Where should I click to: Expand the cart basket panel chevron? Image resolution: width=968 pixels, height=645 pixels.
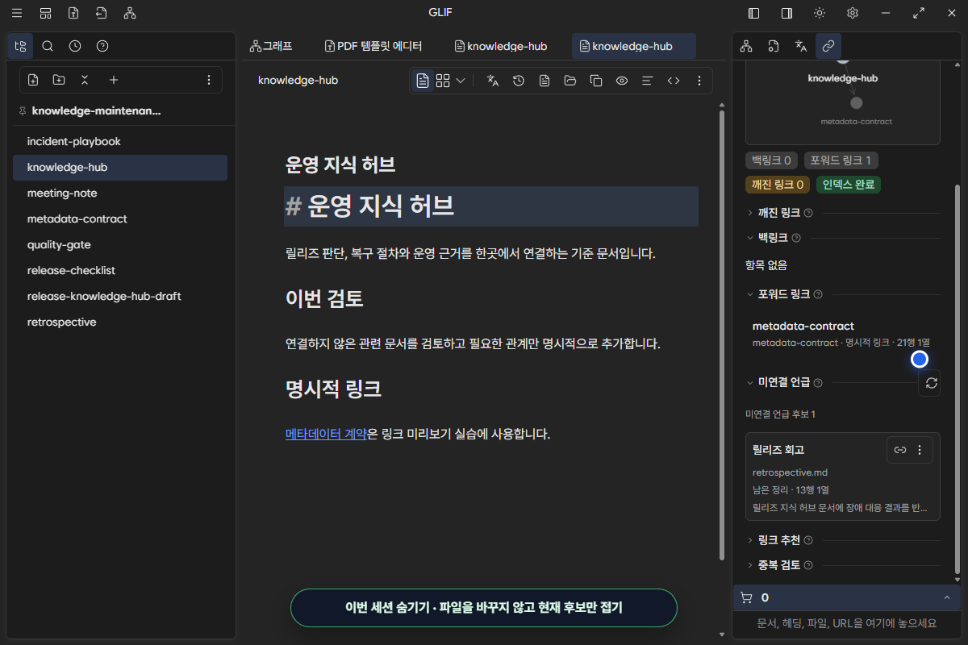946,597
